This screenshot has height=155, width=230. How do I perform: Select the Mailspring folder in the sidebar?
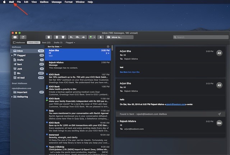(x=22, y=97)
